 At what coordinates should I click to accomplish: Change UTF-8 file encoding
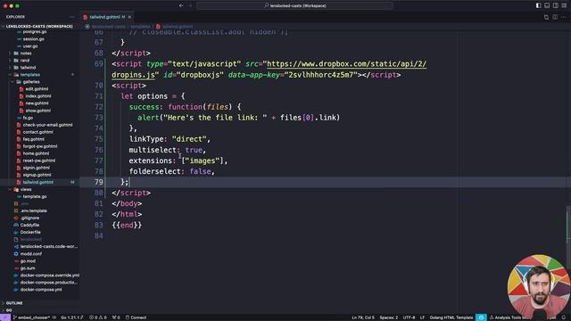pos(409,317)
